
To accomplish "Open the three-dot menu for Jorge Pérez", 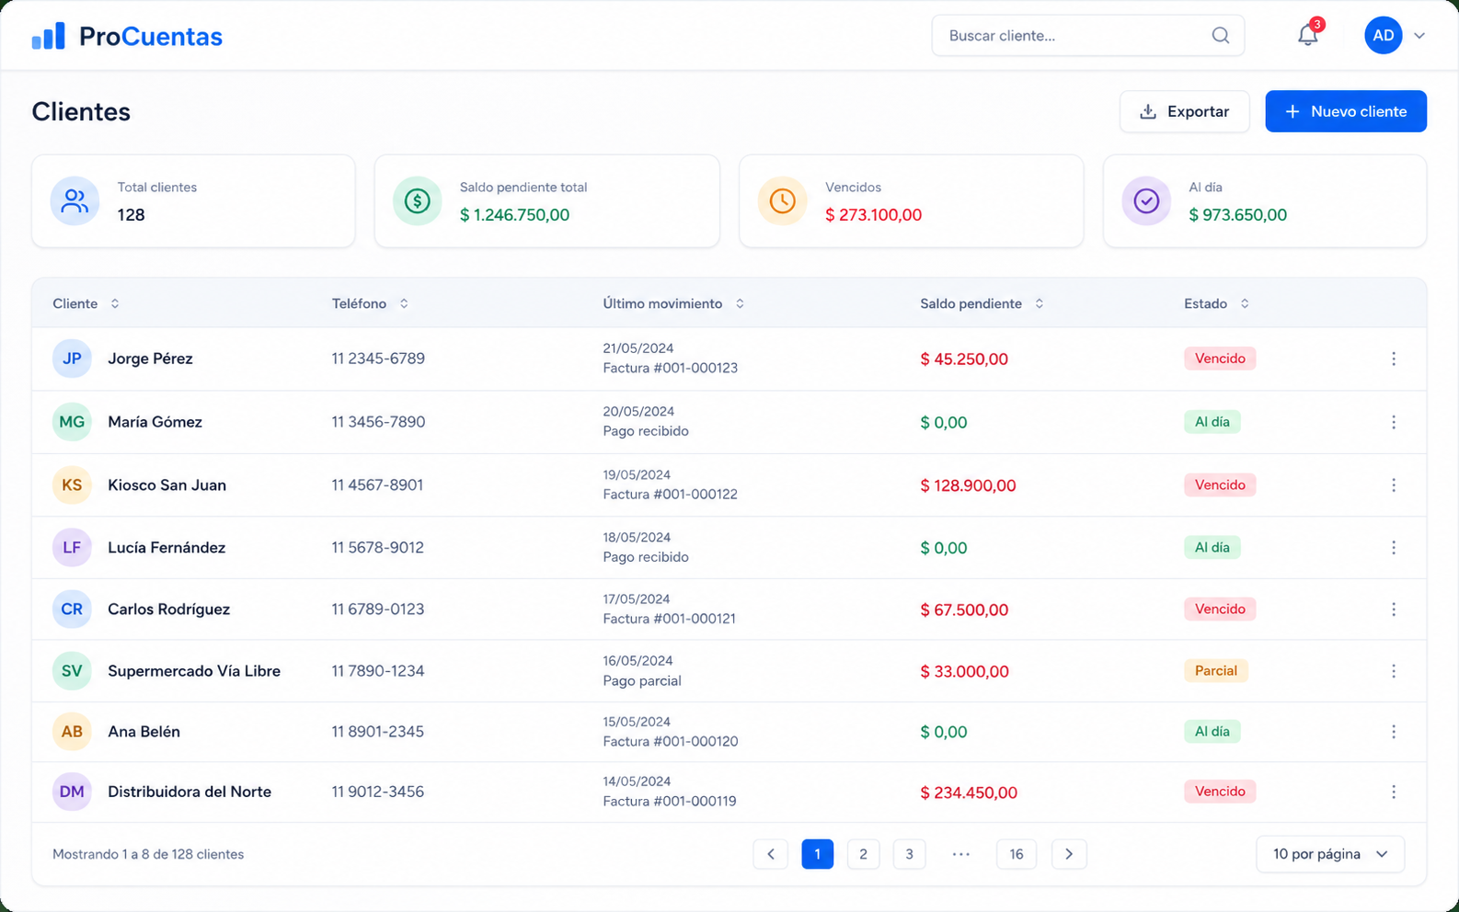I will [1394, 359].
